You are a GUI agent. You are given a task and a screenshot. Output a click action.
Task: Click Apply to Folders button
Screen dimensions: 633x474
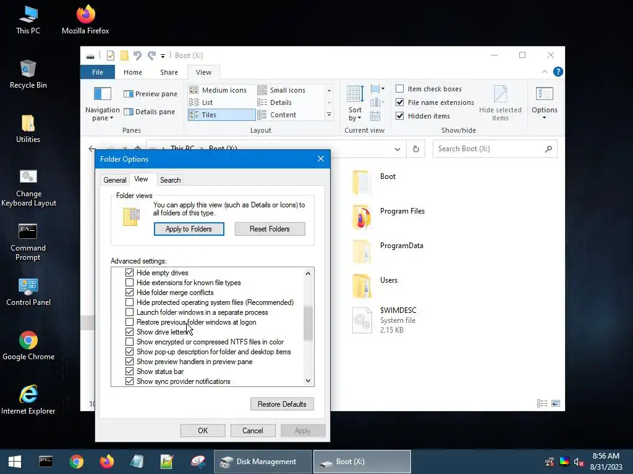click(x=189, y=229)
